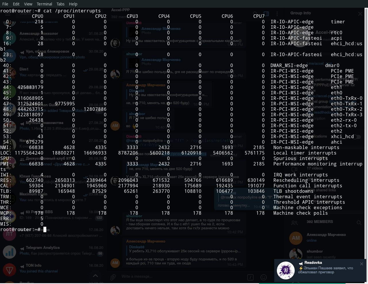The image size is (368, 284).
Task: Open the three-dot menu in chat header
Action: pyautogui.click(x=277, y=14)
